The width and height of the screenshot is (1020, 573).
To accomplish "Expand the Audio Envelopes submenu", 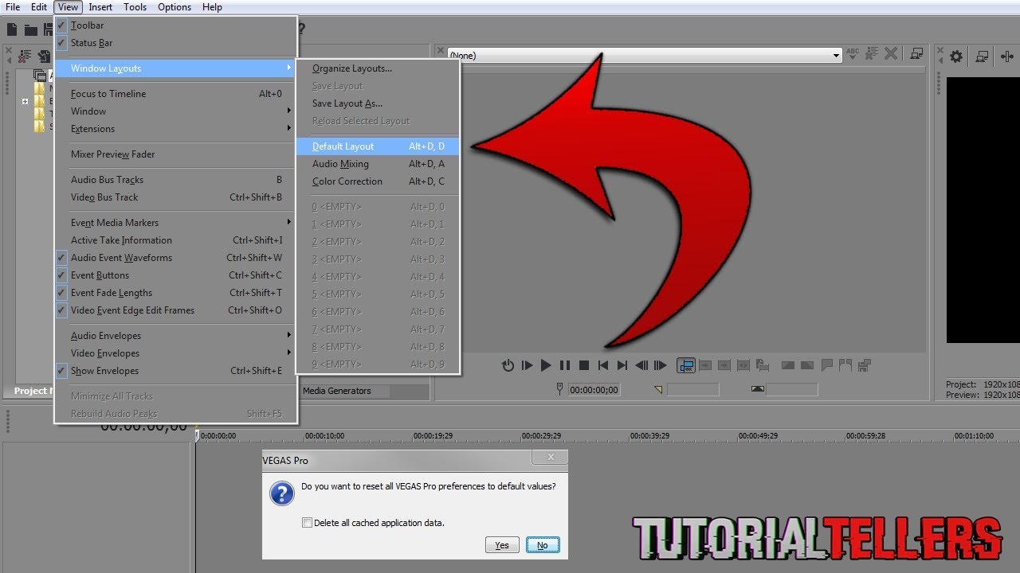I will coord(175,336).
